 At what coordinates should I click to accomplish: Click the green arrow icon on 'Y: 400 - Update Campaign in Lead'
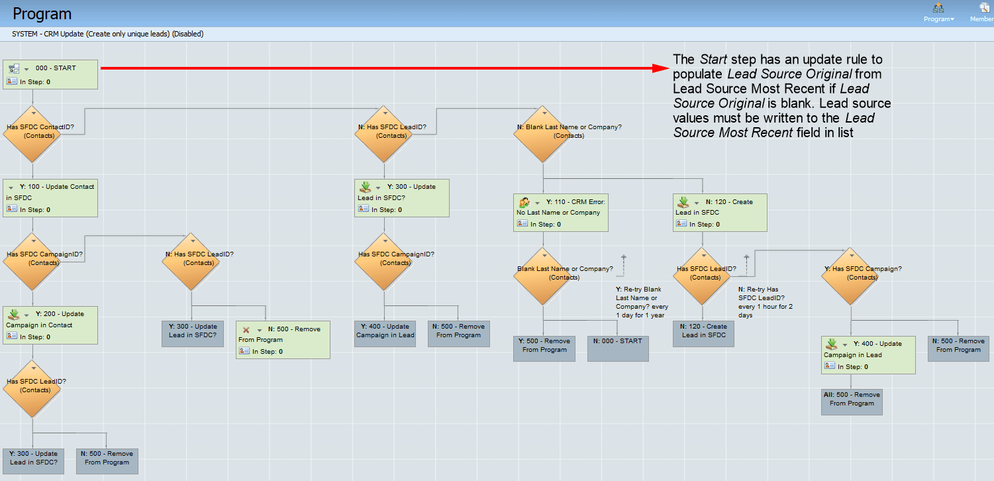831,343
